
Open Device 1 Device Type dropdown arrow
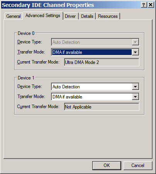135,87
